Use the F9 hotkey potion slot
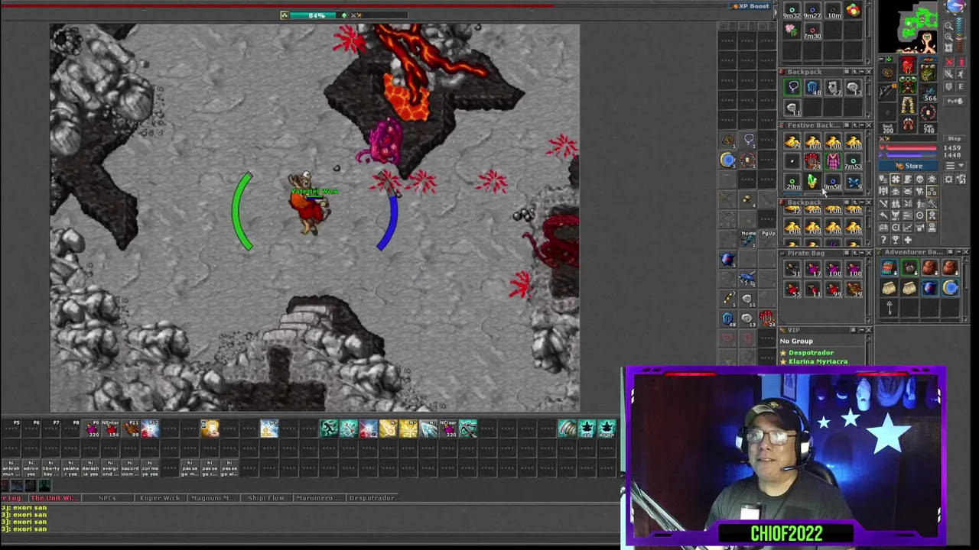The height and width of the screenshot is (550, 979). pyautogui.click(x=92, y=429)
